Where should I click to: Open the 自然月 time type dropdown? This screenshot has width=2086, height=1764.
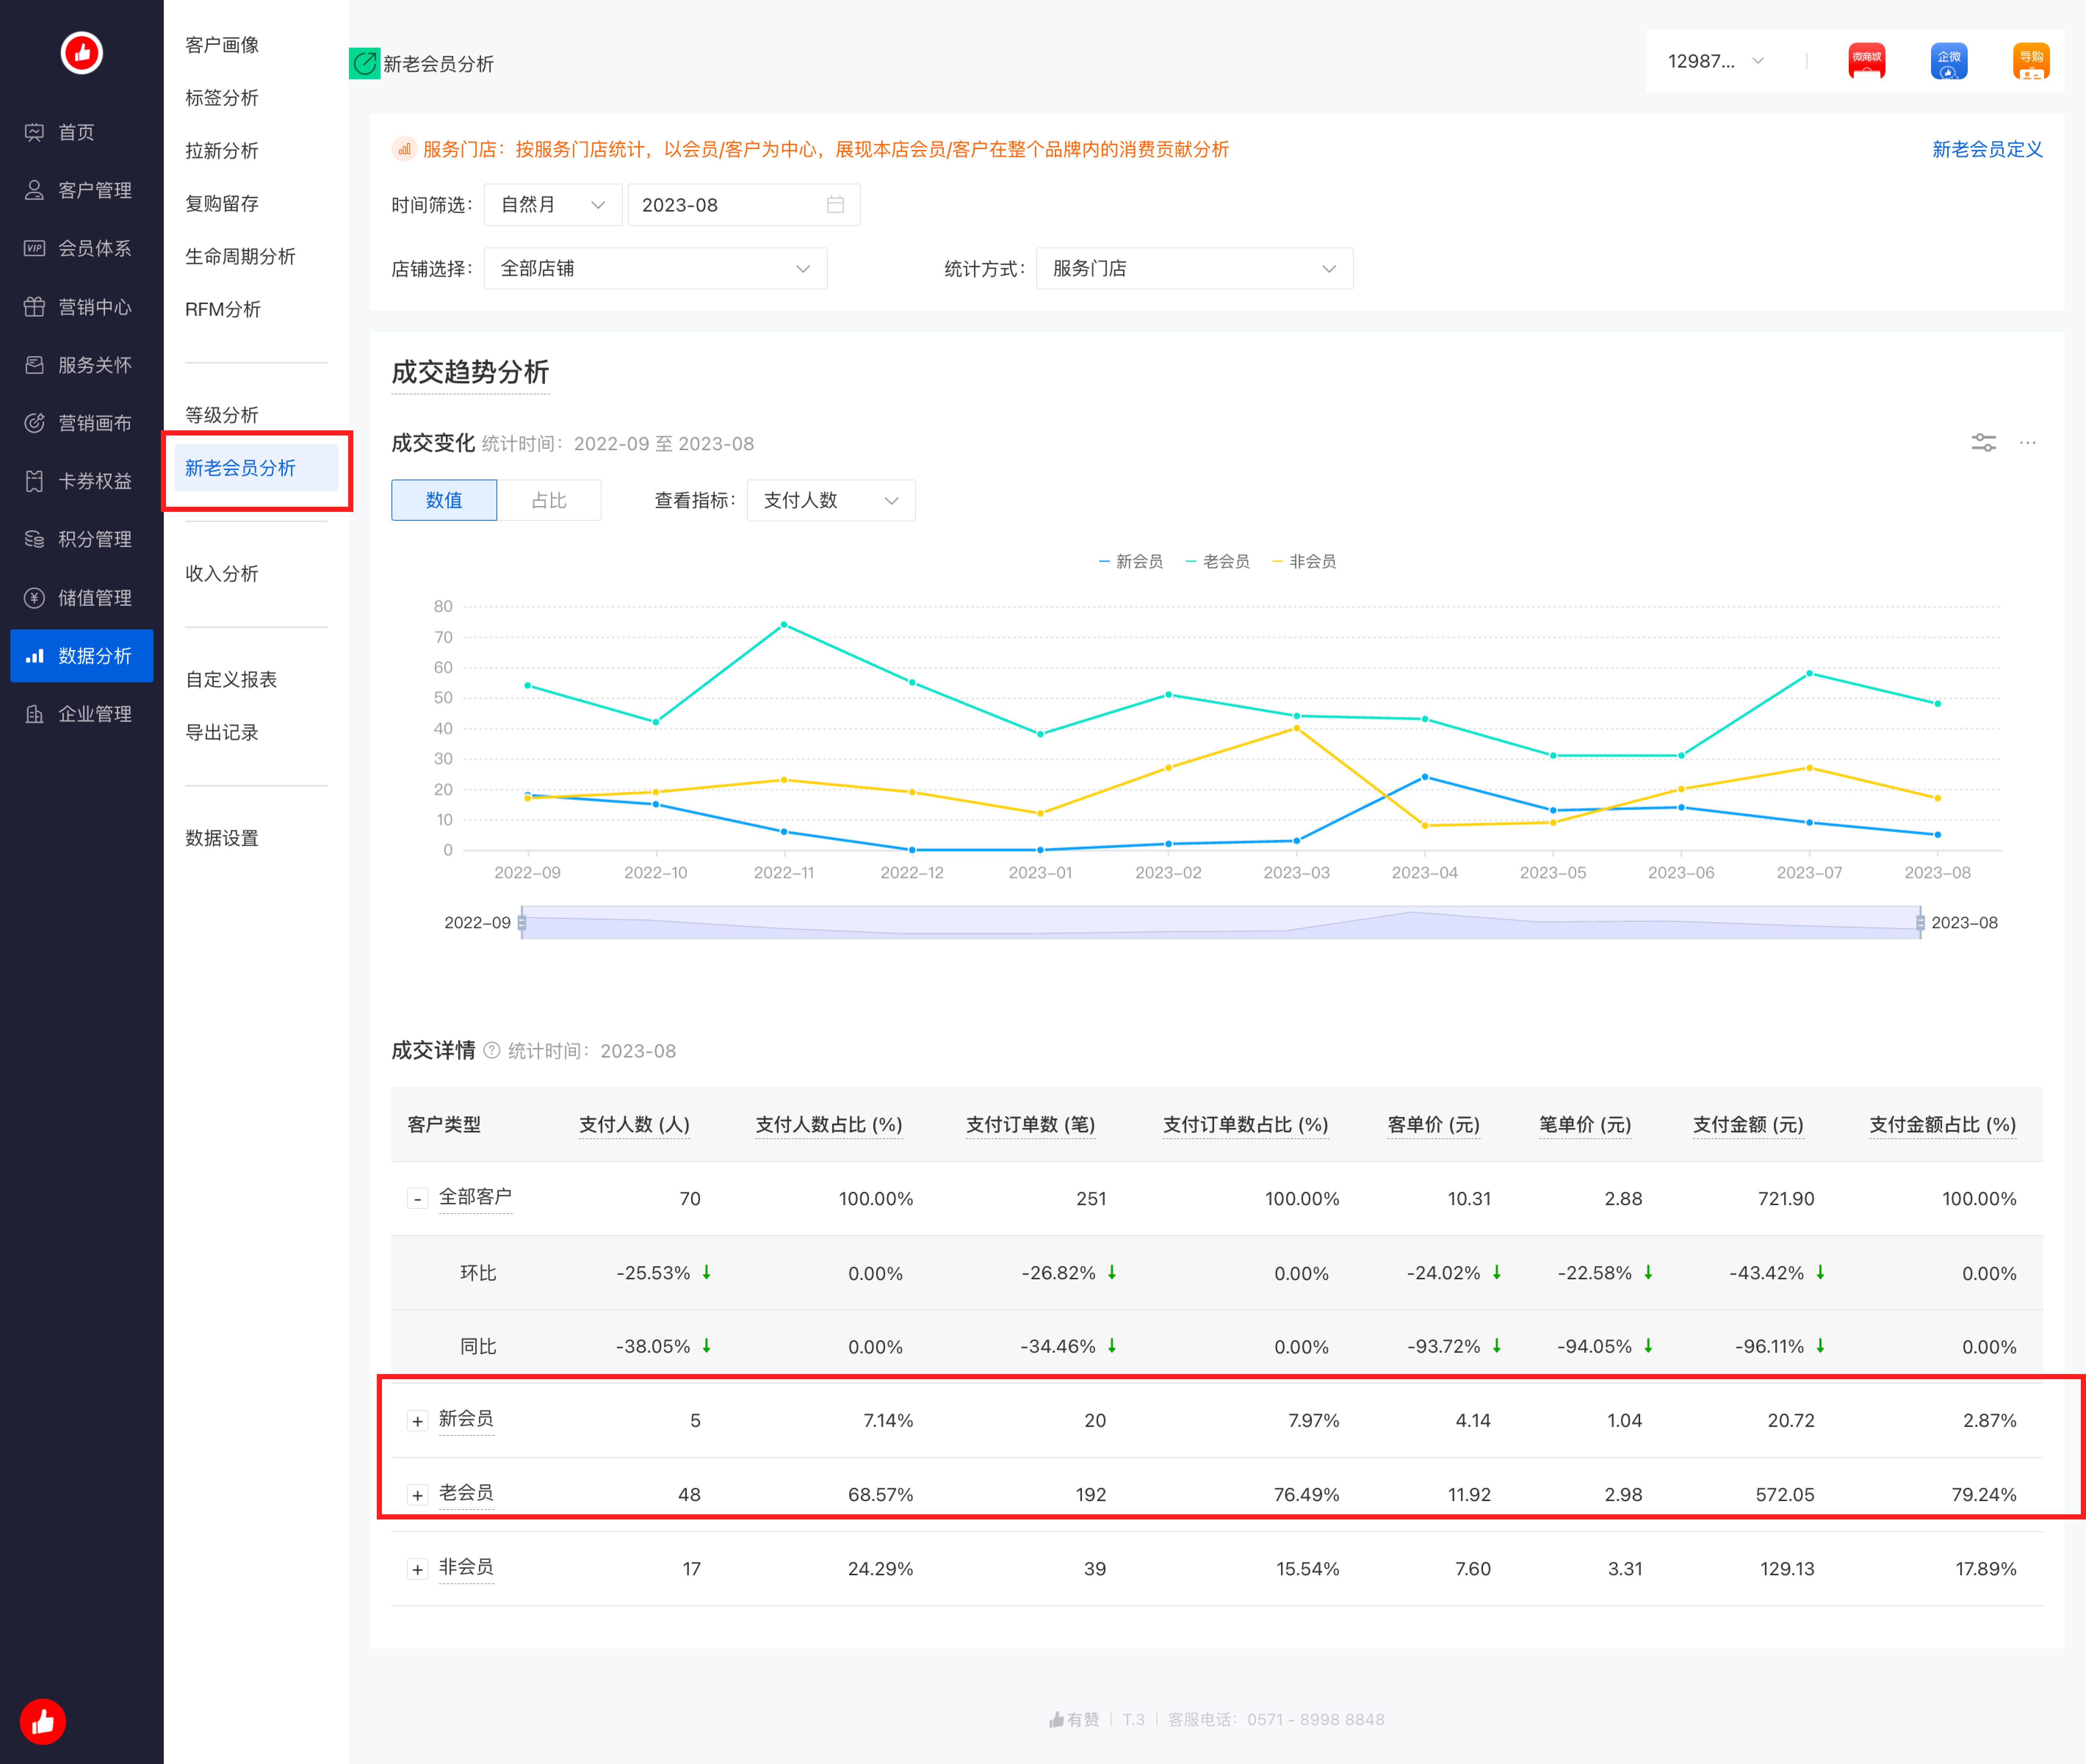553,205
